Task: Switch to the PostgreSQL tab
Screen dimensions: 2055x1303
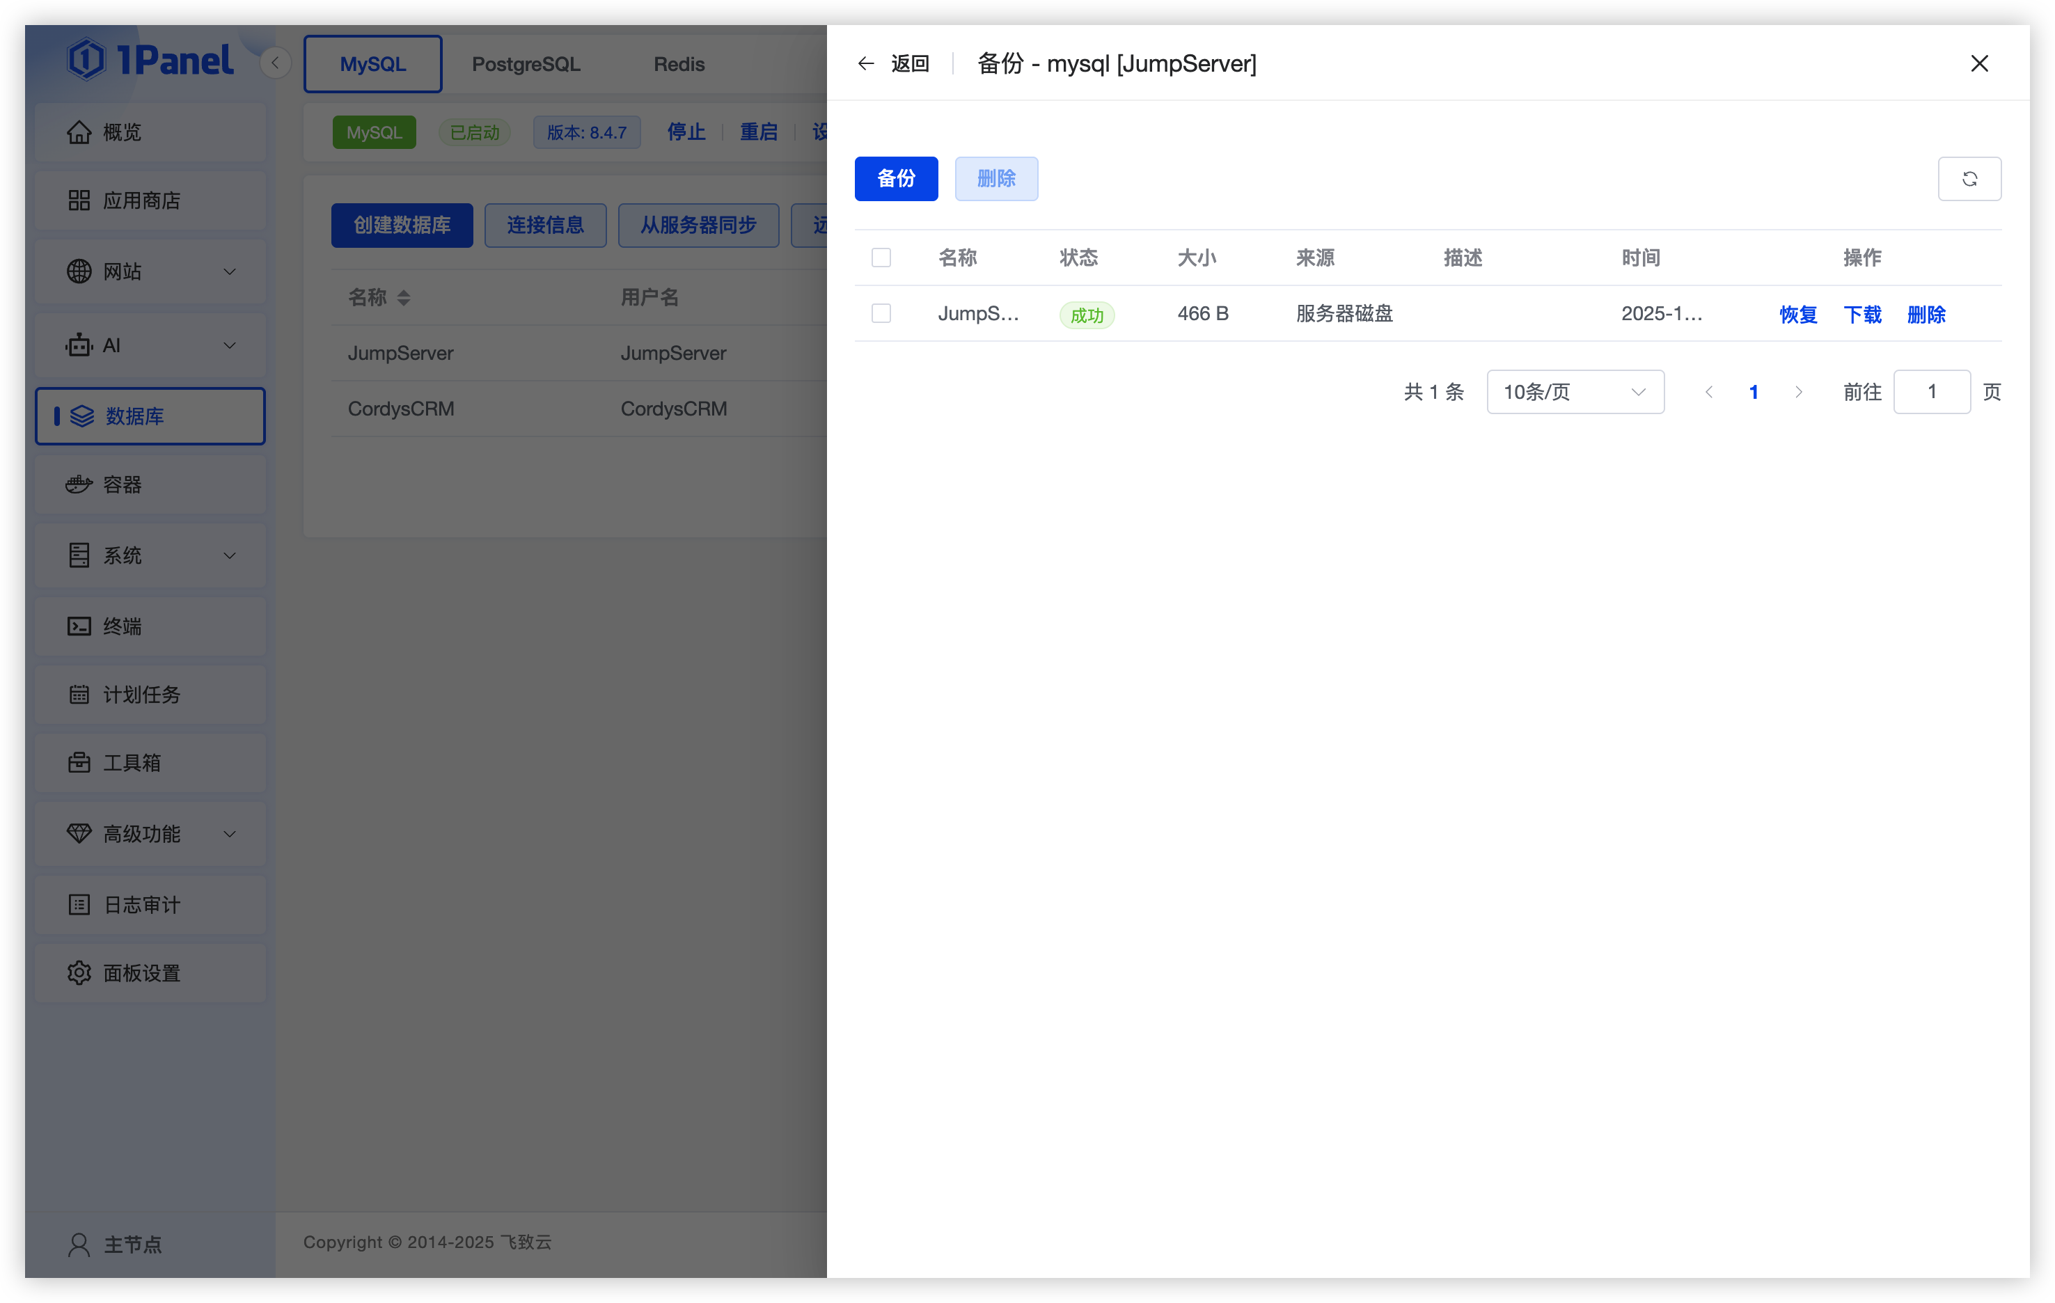Action: point(526,64)
